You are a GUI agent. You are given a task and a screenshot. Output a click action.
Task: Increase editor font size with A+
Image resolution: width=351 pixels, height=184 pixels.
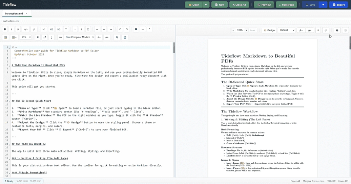(x=107, y=37)
